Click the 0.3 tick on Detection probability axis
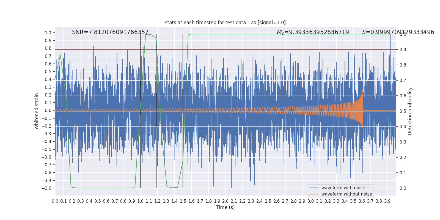Viewport: 440px width, 220px height. click(403, 142)
